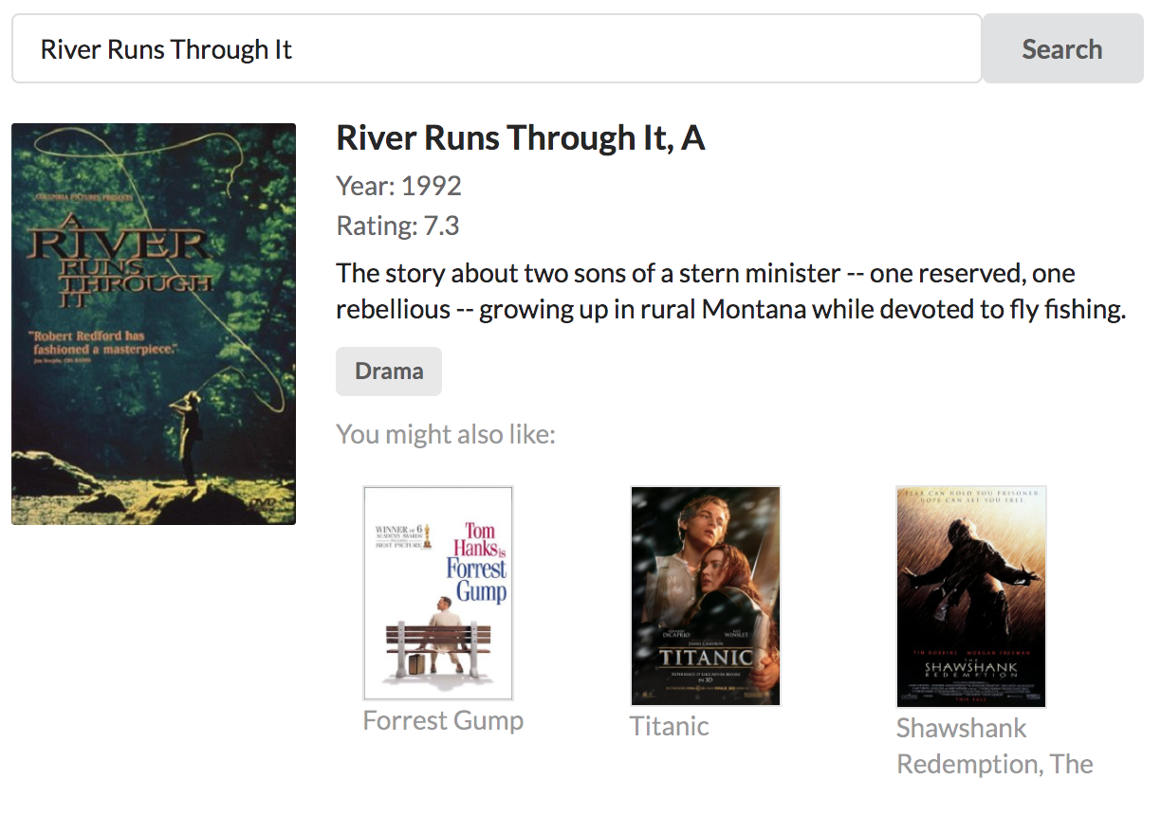Follow the Forrest Gump title link

pos(443,720)
